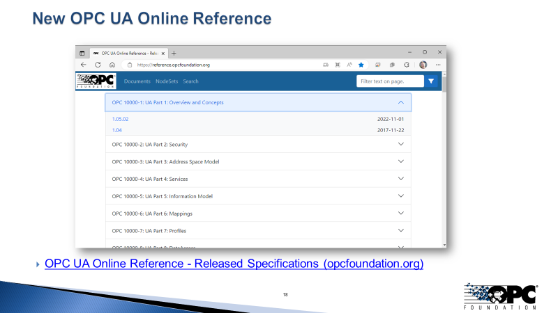Expand UA Part 2: Security
The width and height of the screenshot is (558, 313).
point(258,145)
